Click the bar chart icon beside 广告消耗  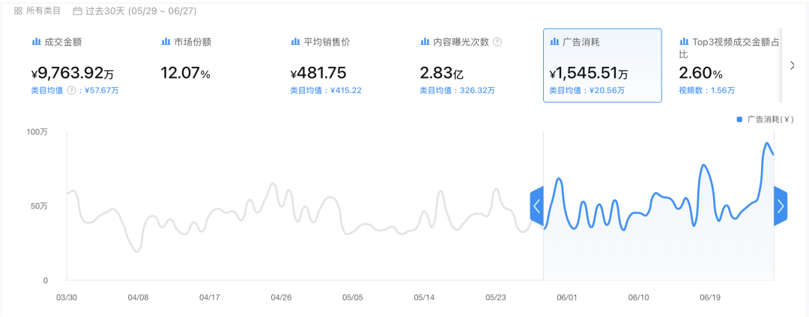coord(554,42)
